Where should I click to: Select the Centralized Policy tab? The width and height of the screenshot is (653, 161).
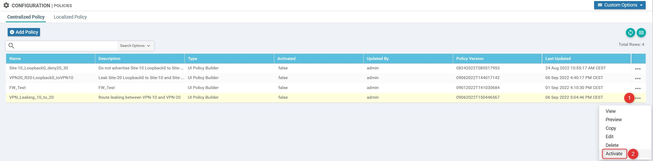(x=26, y=17)
